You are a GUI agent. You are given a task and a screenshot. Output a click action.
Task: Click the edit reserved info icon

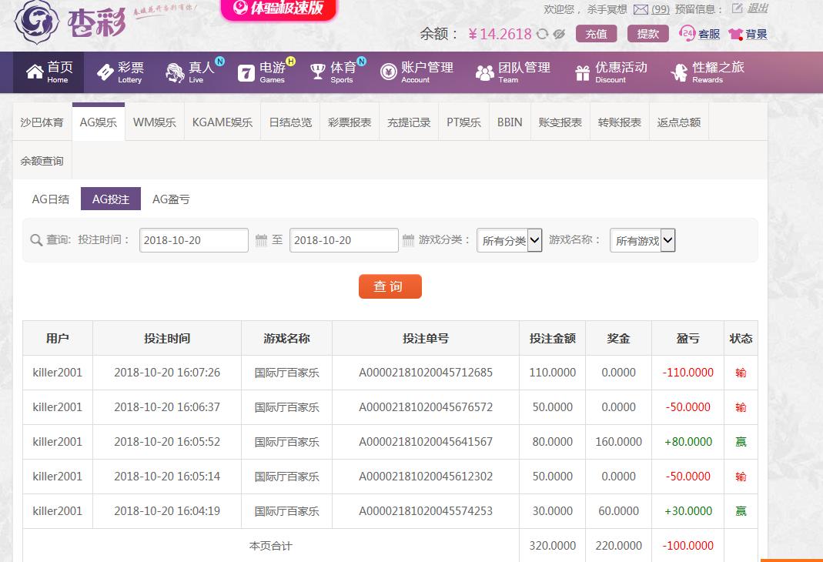point(737,8)
